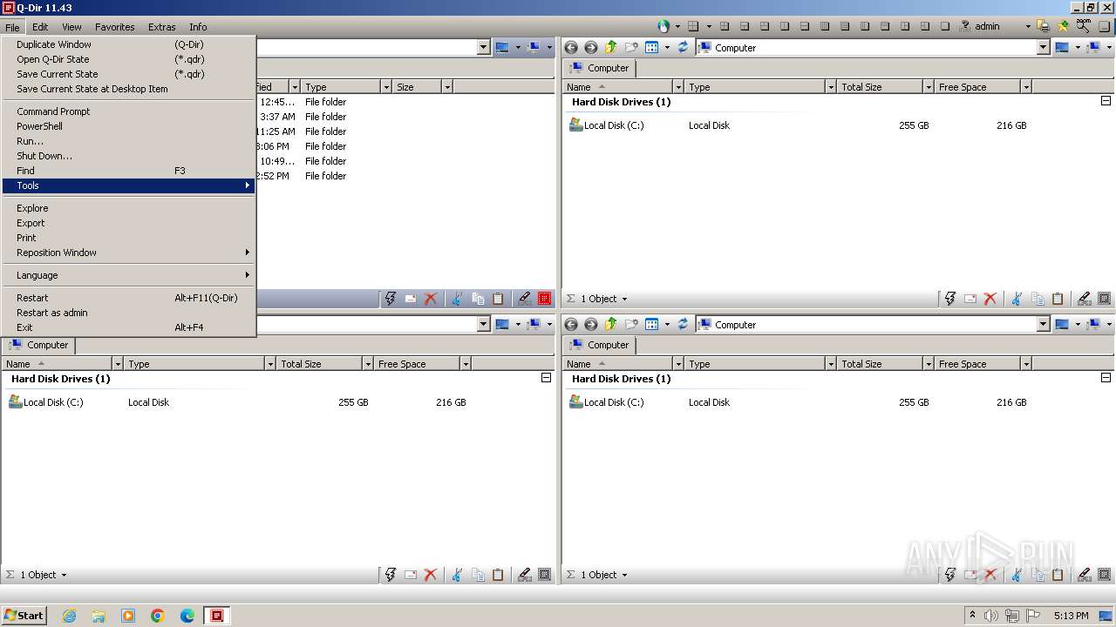Viewport: 1116px width, 627px height.
Task: Cut with scissors icon in bottom-left pane
Action: pos(457,575)
